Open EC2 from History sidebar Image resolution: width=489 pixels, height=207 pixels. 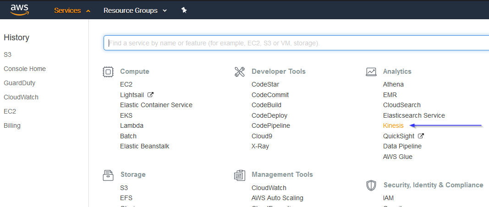10,112
